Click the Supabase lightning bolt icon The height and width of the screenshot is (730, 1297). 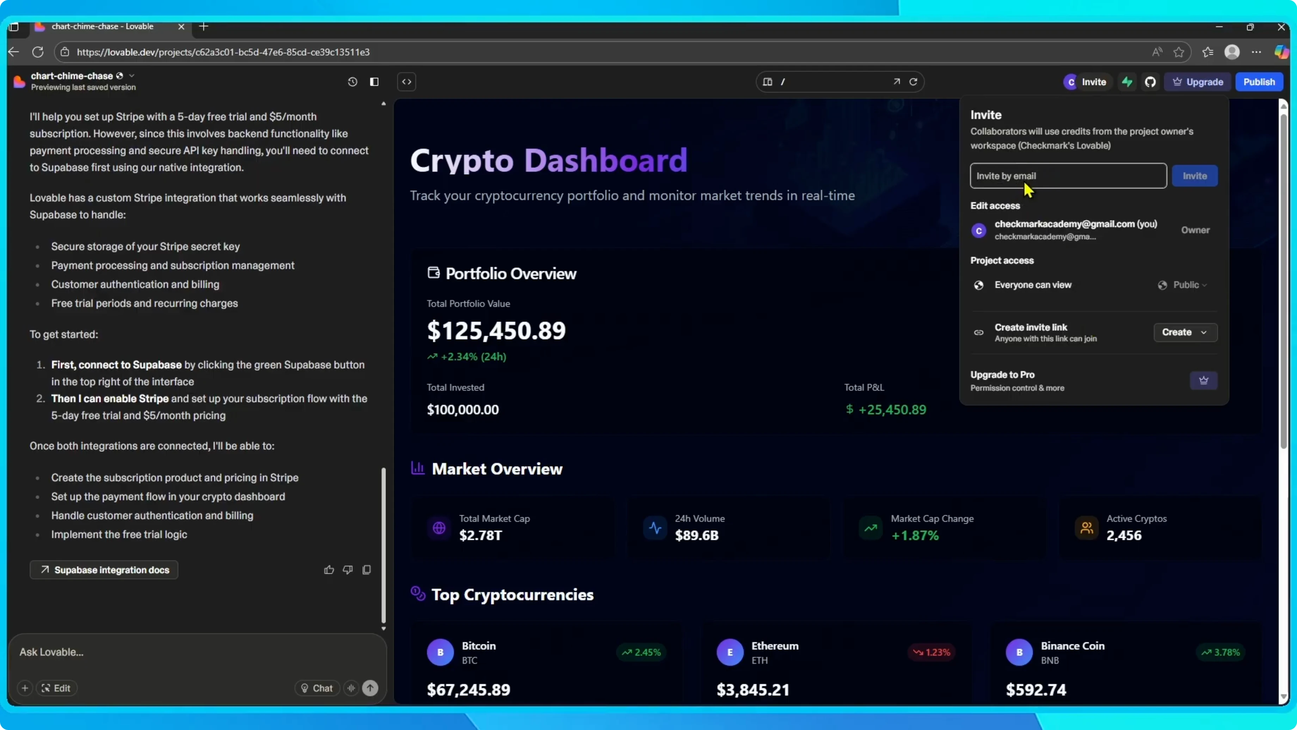click(x=1127, y=81)
